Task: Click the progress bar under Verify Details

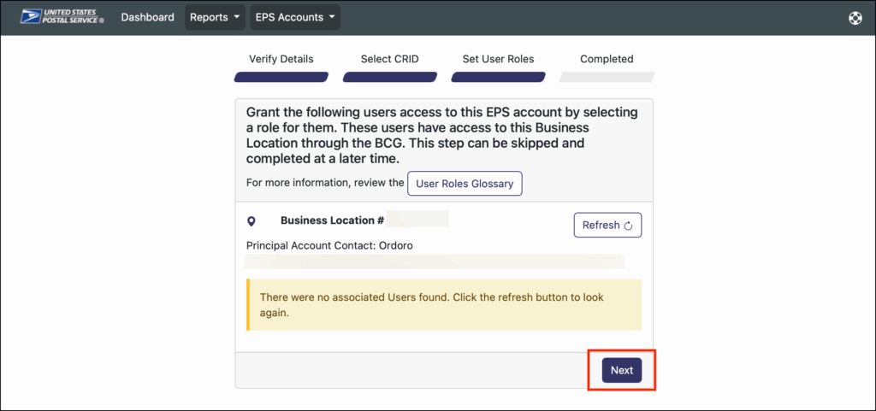Action: [x=281, y=77]
